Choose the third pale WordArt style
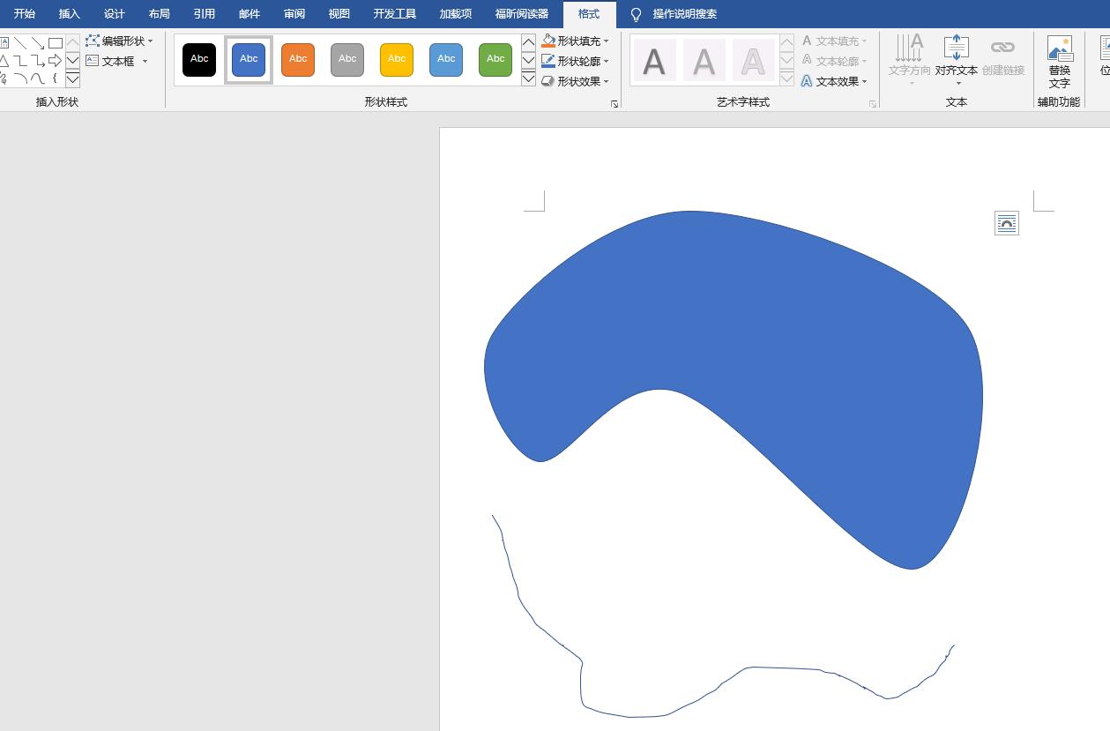1110x731 pixels. [x=753, y=61]
